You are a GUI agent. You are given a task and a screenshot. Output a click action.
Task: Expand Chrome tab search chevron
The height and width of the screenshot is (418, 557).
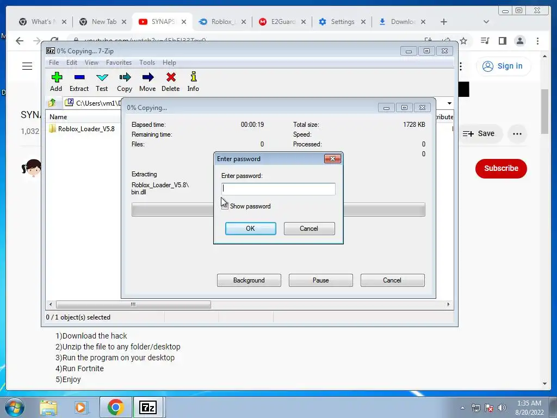(x=486, y=22)
